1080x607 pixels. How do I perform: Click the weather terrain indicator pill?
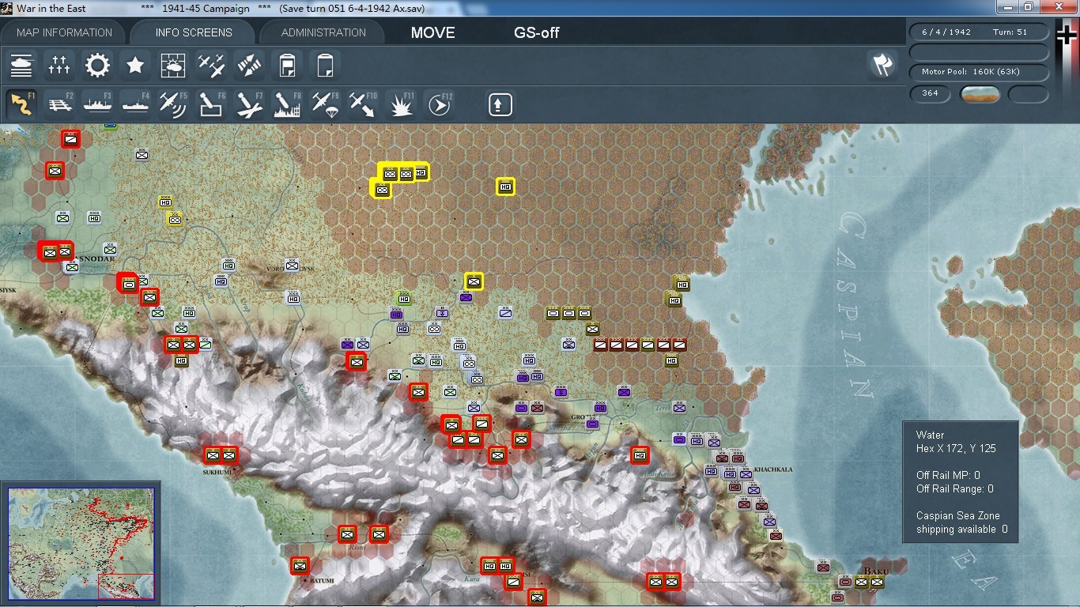pos(980,94)
